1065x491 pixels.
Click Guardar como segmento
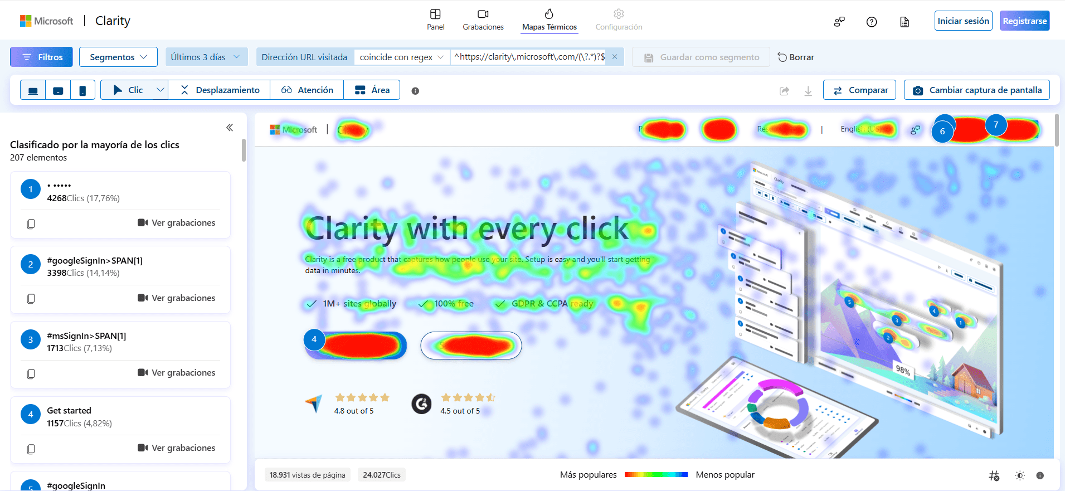(701, 57)
